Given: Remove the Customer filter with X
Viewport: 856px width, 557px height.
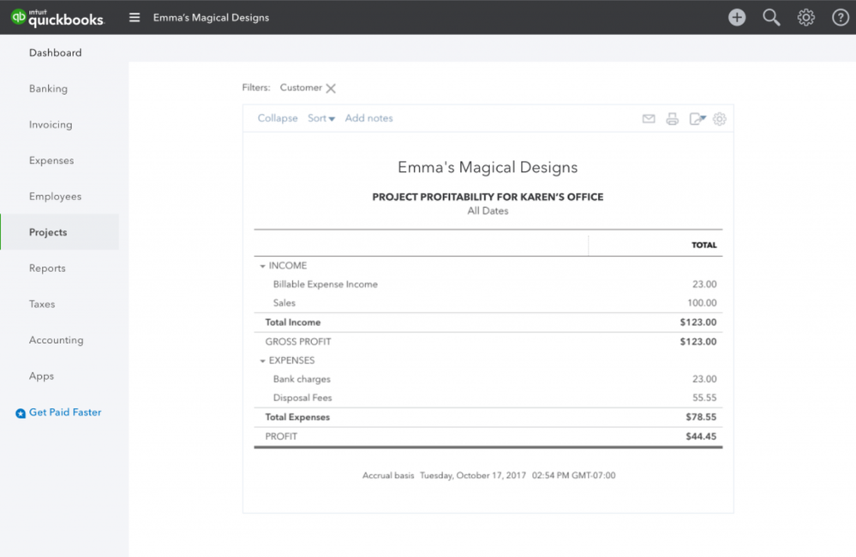Looking at the screenshot, I should [x=331, y=88].
